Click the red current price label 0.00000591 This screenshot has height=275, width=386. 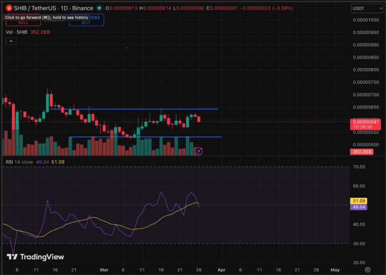365,121
